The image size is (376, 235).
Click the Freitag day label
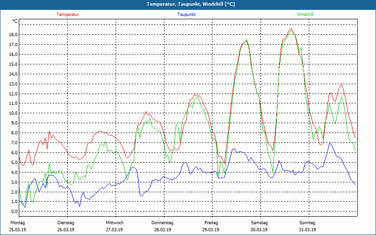pos(211,223)
